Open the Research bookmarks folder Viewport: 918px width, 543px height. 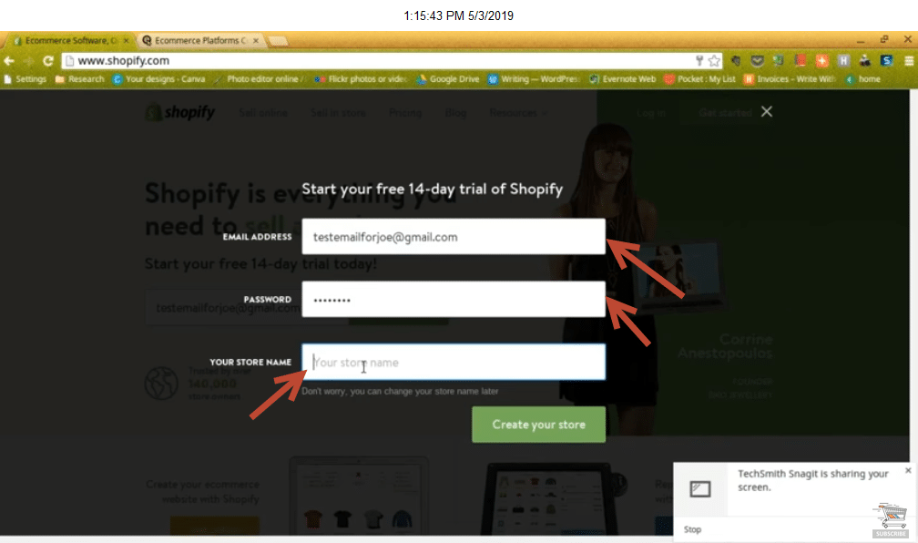click(x=79, y=79)
